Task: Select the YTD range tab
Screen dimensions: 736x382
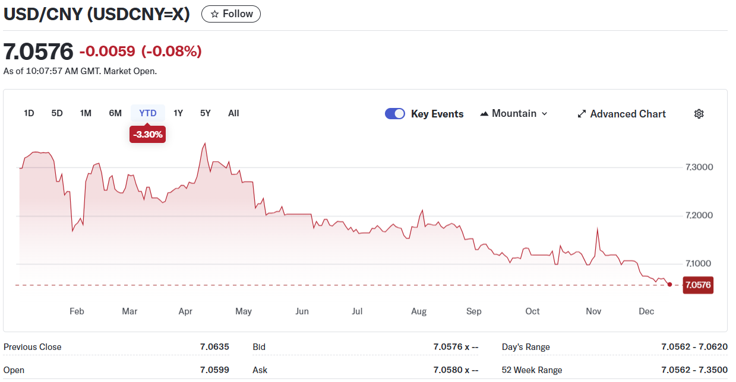Action: pyautogui.click(x=148, y=113)
